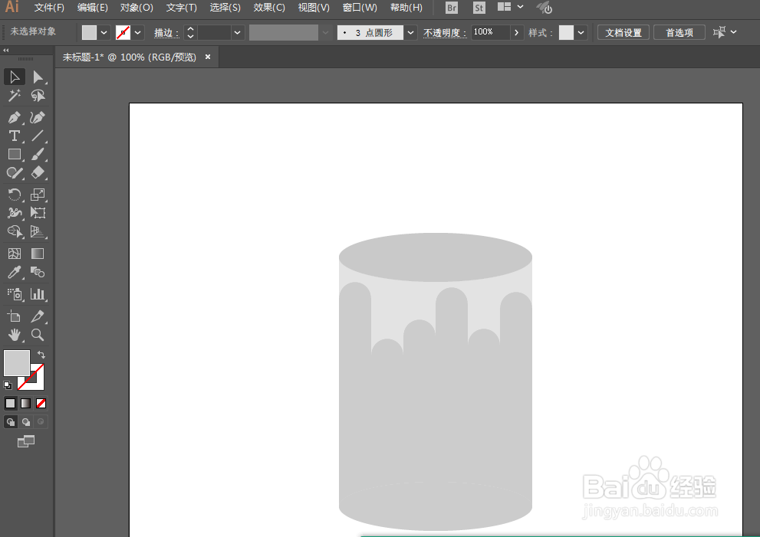Open the 首选项 preferences
Viewport: 760px width, 537px height.
tap(680, 32)
